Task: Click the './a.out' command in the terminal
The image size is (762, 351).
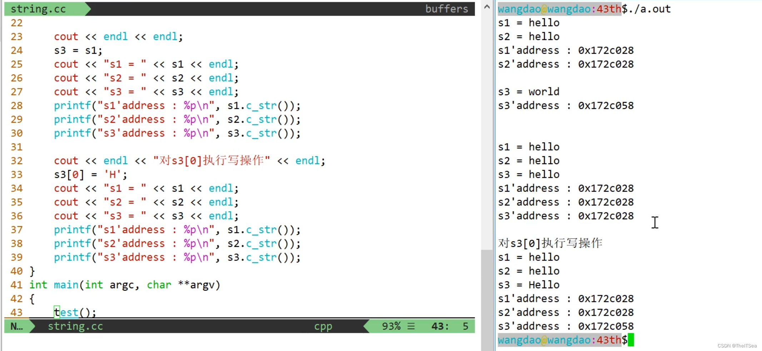Action: point(649,9)
